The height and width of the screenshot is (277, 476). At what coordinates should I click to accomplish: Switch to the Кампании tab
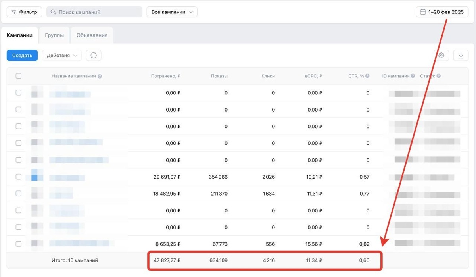click(x=19, y=35)
